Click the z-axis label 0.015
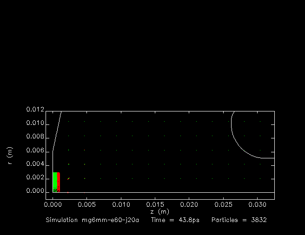Viewport: 305px width, 235px height. click(x=155, y=204)
